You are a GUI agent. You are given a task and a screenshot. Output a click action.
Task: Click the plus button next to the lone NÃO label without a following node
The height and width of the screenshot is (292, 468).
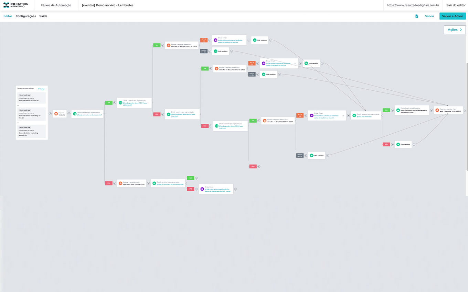point(259,166)
